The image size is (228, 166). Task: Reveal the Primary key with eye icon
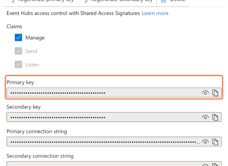205,93
